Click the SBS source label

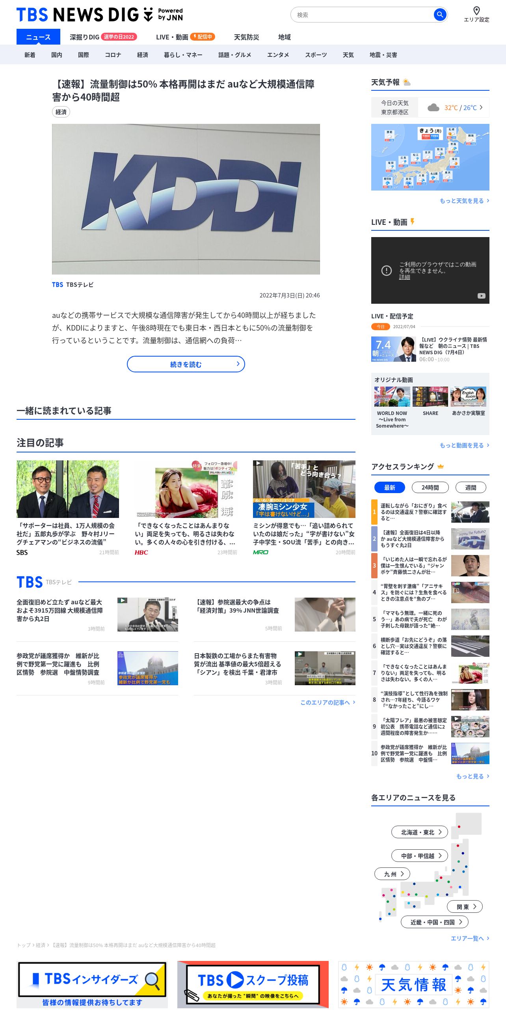click(x=22, y=552)
